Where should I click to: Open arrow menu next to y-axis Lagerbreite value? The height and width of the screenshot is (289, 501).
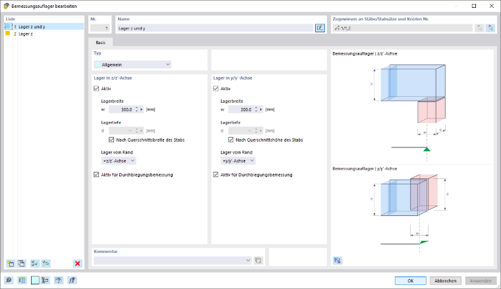[261, 109]
